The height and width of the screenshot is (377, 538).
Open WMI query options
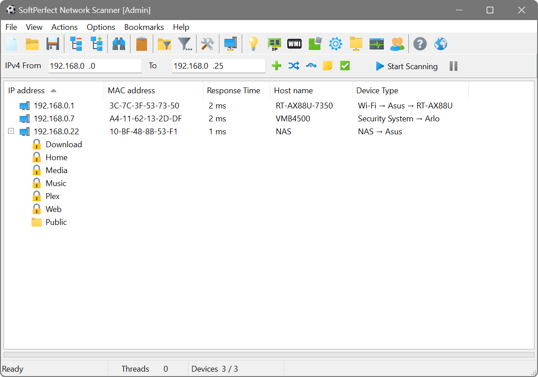pos(294,43)
